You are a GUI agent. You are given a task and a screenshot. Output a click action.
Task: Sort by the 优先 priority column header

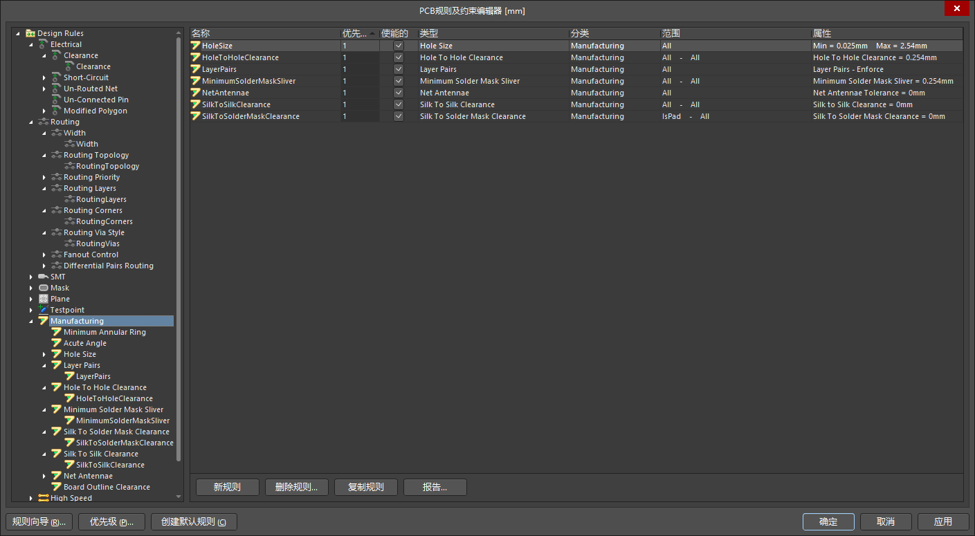(x=360, y=33)
